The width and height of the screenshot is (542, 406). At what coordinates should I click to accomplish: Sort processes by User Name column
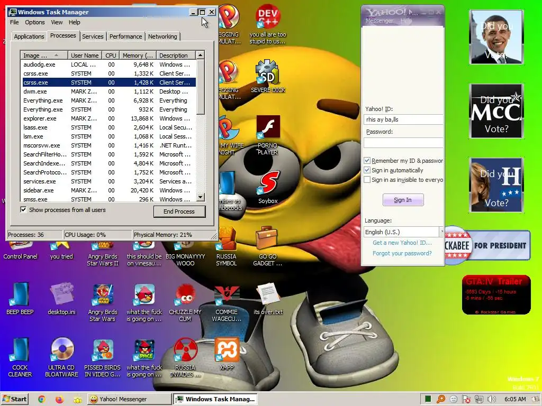coord(85,55)
